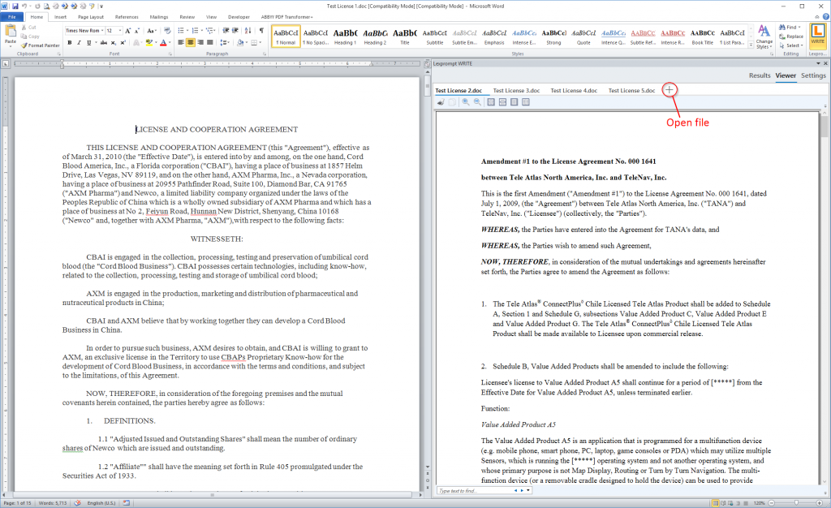Justify text alignment

210,42
